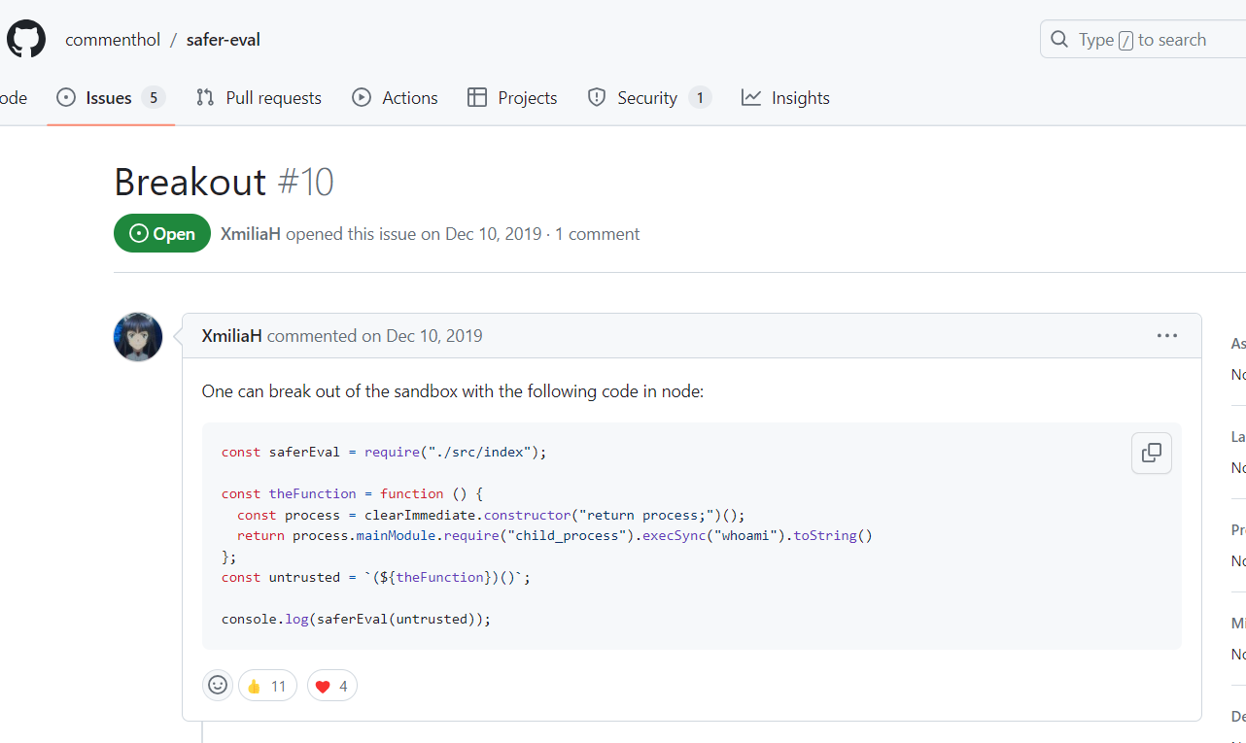Switch to the Issues tab
Viewport: 1246px width, 743px height.
[111, 97]
